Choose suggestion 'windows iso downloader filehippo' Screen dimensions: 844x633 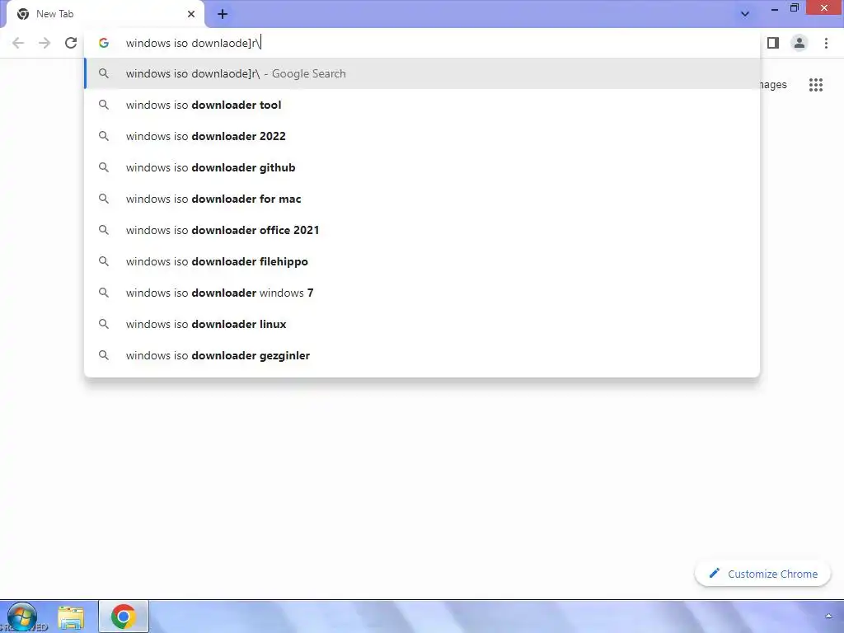pyautogui.click(x=422, y=261)
